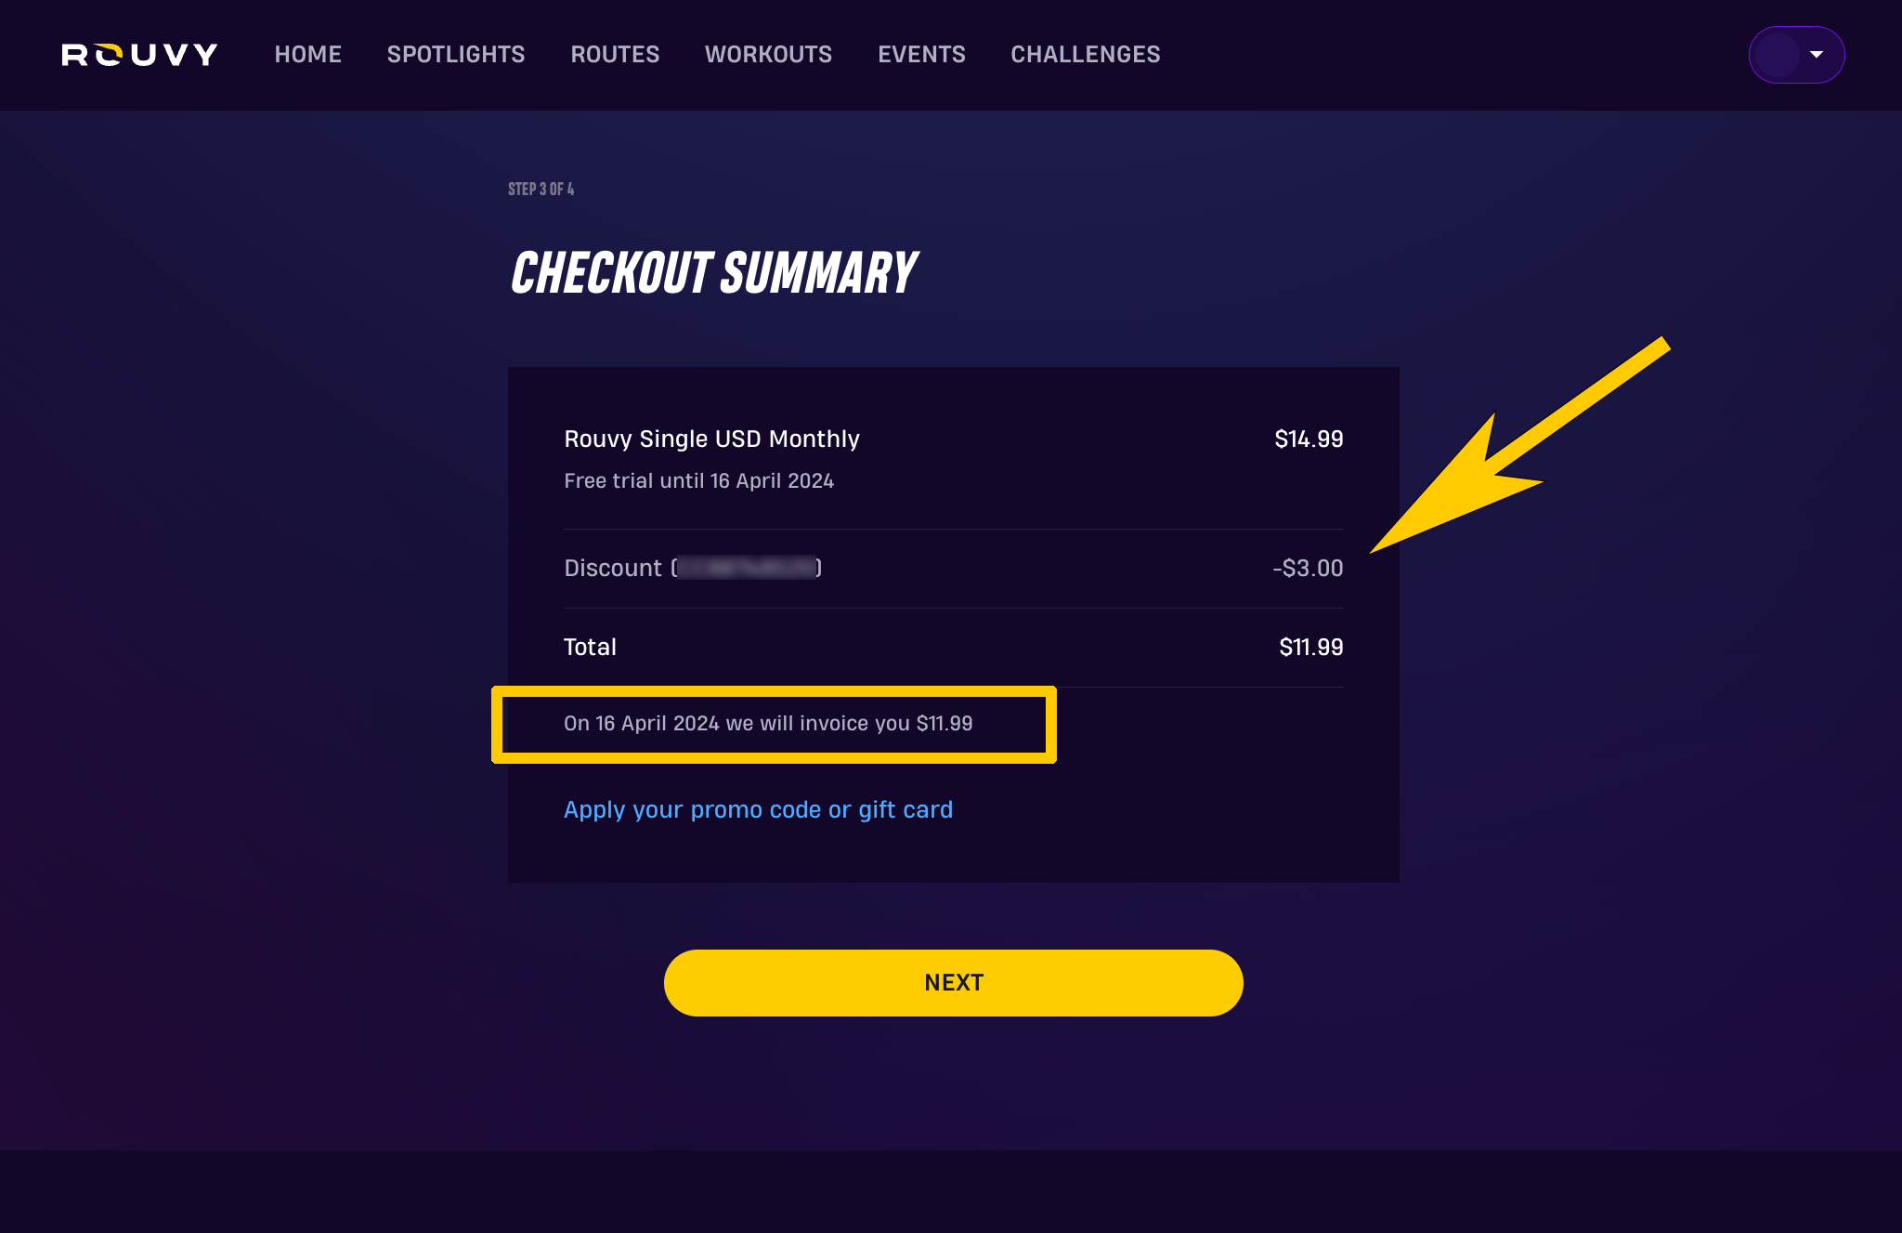This screenshot has height=1233, width=1902.
Task: Click the ROUVY logo
Action: coord(139,55)
